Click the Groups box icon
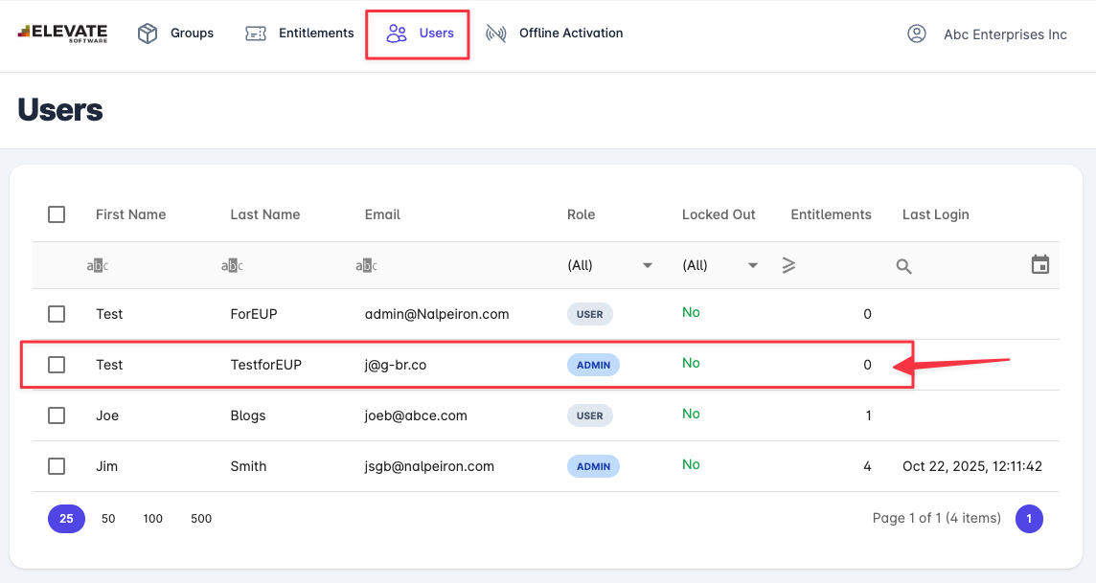This screenshot has width=1096, height=583. (x=148, y=34)
